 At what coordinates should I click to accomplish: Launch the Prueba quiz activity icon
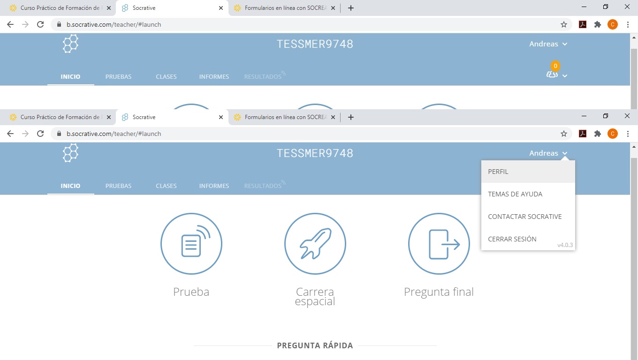pyautogui.click(x=191, y=244)
